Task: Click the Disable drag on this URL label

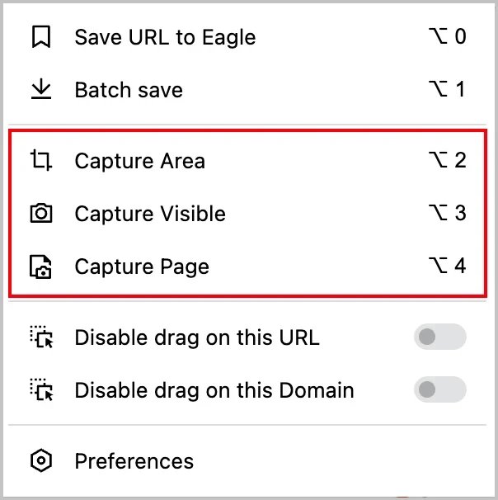Action: 197,337
